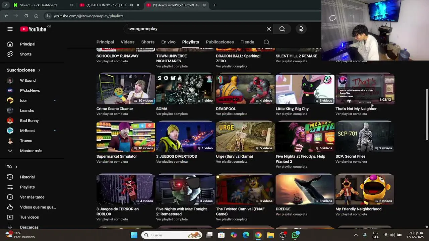
Task: Click the YouTube logo
Action: click(x=33, y=29)
